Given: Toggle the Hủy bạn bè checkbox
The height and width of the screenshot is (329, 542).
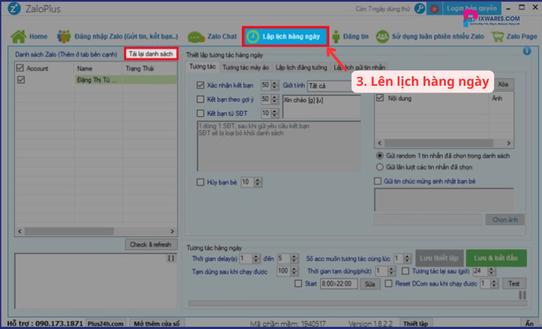Looking at the screenshot, I should 200,182.
